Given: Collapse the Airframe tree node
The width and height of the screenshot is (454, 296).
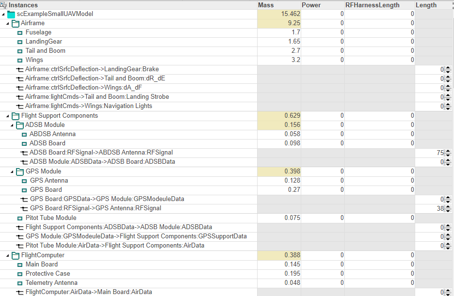Looking at the screenshot, I should [x=8, y=23].
